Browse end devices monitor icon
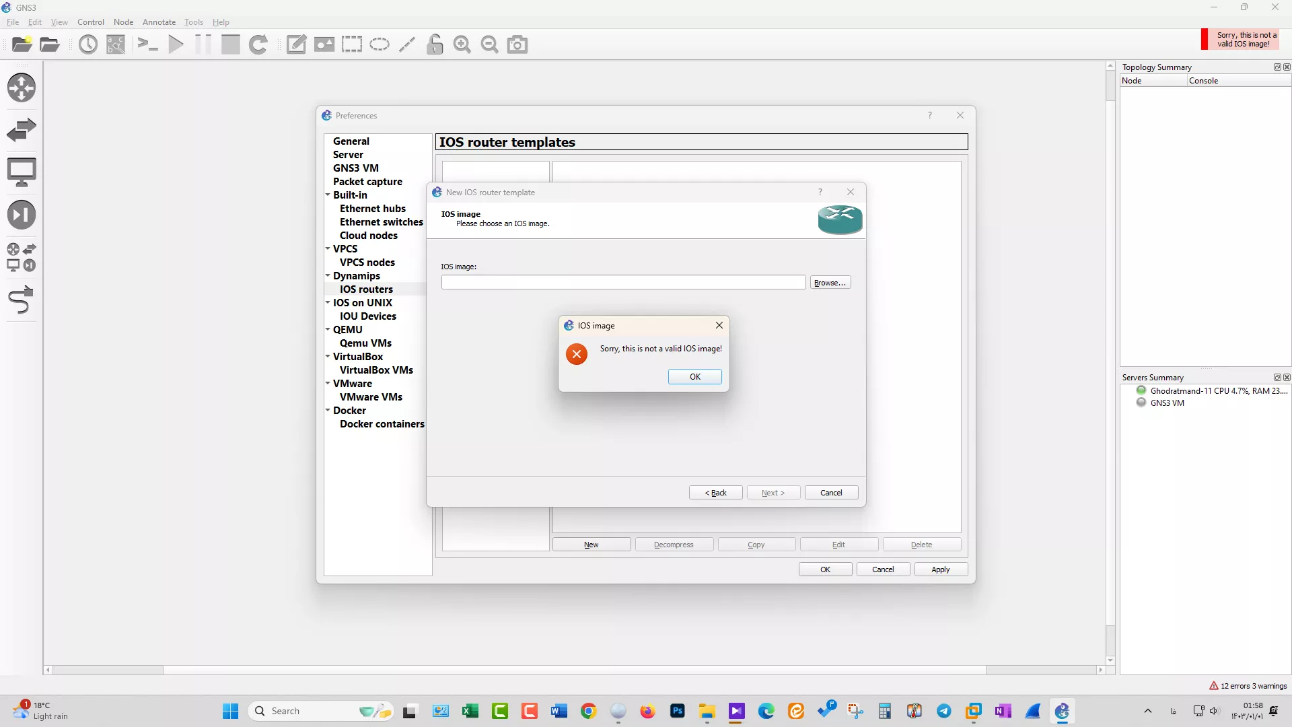The width and height of the screenshot is (1292, 727). [x=22, y=172]
